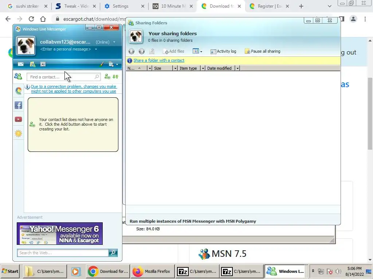Click the collabvm123@escar... account name
The image size is (373, 279).
pos(65,42)
